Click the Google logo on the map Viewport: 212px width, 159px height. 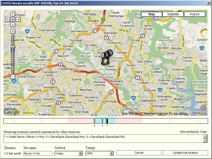coord(12,112)
